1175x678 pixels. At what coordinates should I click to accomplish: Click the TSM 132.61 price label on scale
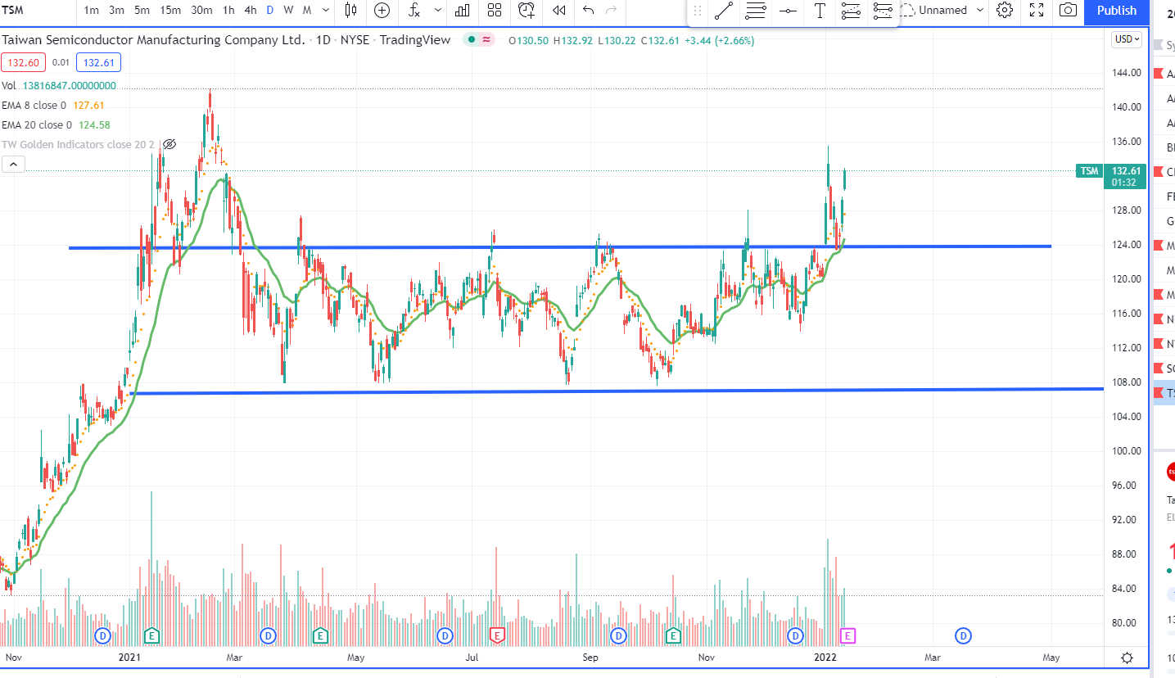pyautogui.click(x=1110, y=175)
